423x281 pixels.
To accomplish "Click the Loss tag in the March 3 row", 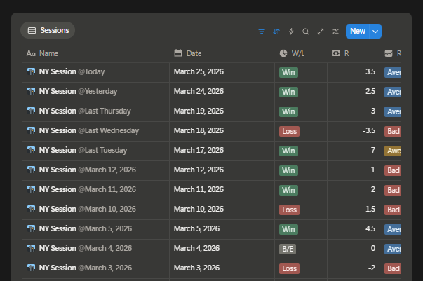I will click(289, 268).
